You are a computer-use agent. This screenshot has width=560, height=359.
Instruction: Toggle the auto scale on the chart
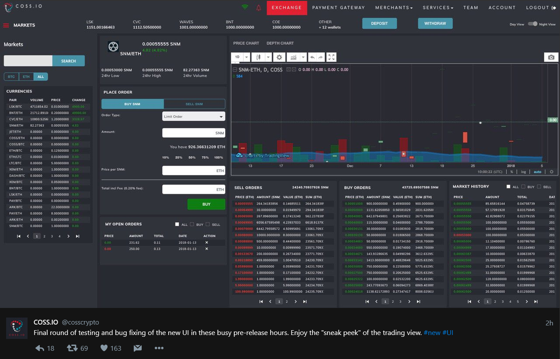[538, 172]
